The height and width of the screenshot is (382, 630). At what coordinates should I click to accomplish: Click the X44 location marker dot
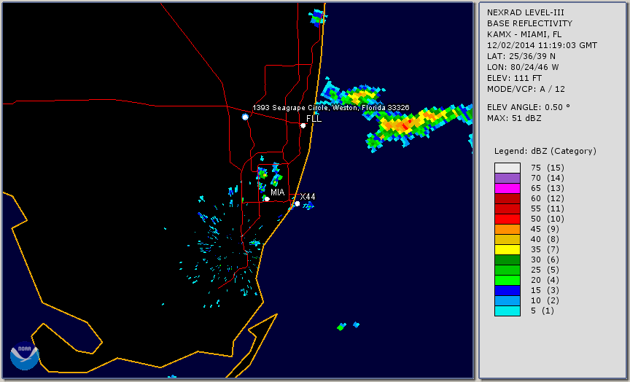click(297, 204)
